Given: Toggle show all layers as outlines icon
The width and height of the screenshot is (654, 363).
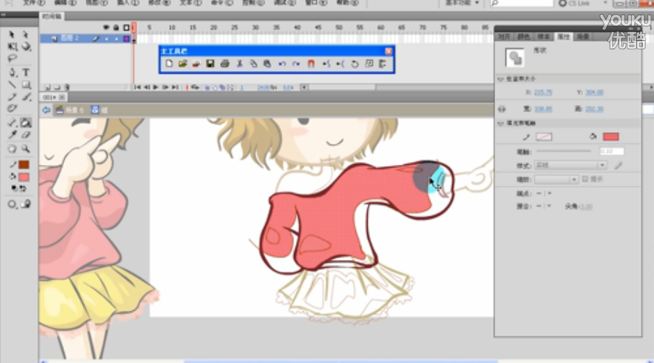Looking at the screenshot, I should click(x=126, y=28).
